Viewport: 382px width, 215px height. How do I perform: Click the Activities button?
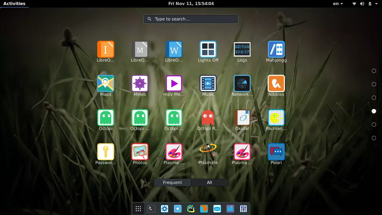[14, 4]
